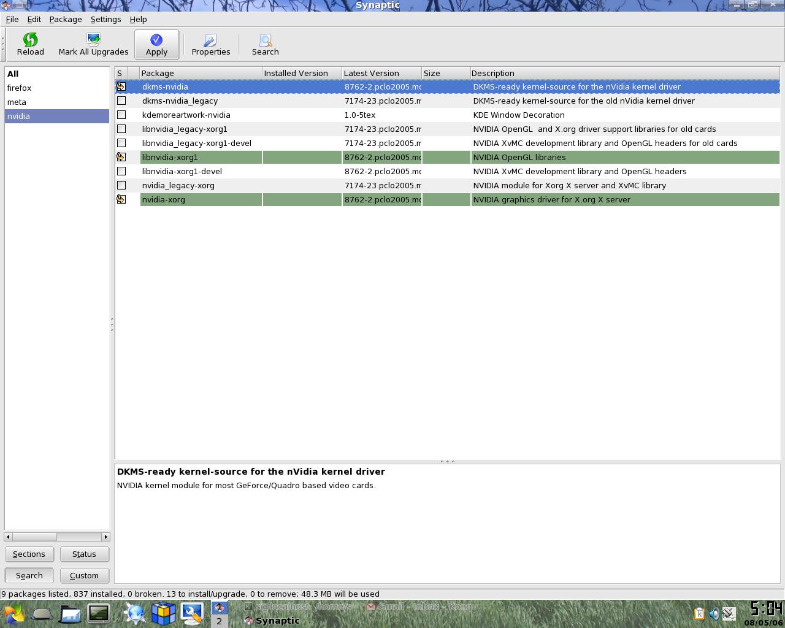Open the Klipper clipboard tray icon
This screenshot has width=785, height=628.
[699, 613]
